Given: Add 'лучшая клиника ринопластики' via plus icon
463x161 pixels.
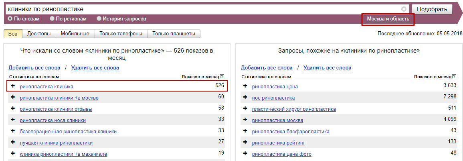Looking at the screenshot, I should [13, 143].
